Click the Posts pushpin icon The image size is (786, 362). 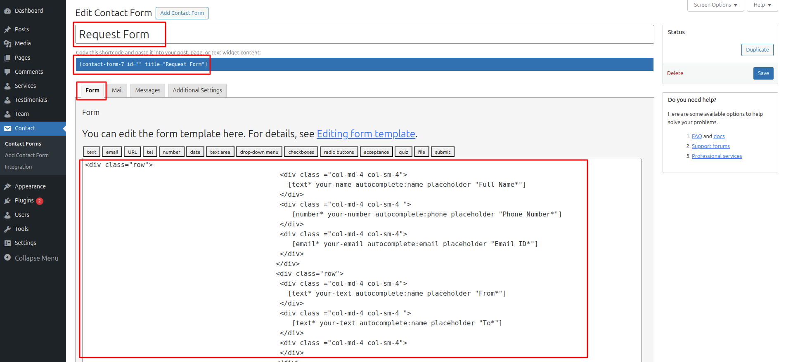(7, 29)
